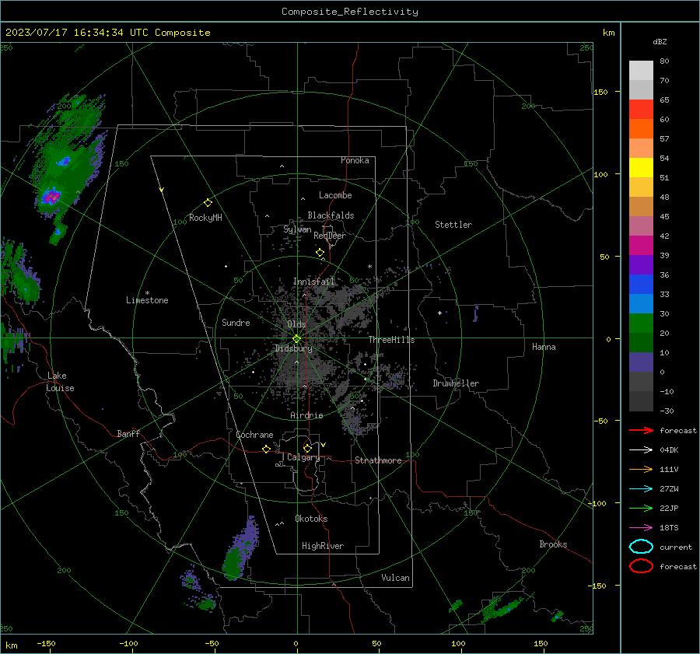The height and width of the screenshot is (654, 700).
Task: Click yellow diamond marker below Cochrane
Action: pos(267,449)
